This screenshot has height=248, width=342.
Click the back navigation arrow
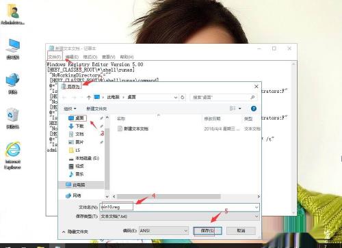[x=64, y=98]
